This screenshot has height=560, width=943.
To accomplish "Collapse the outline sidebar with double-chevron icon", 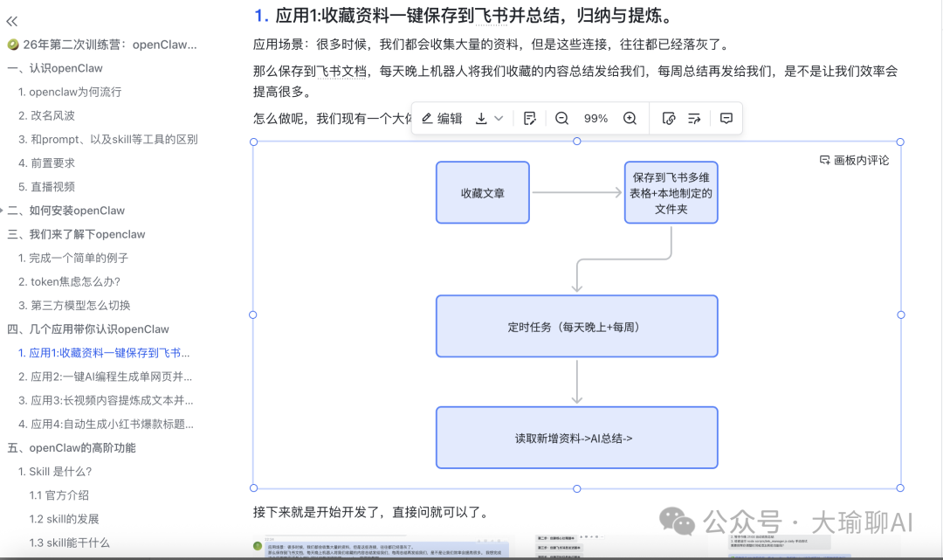I will click(12, 21).
